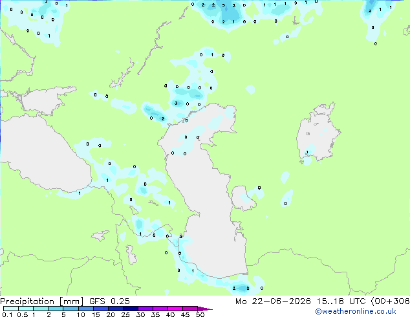Image resolution: width=410 pixels, height=317 pixels.
Task: Click the '3' precipitation value on map
Action: (176, 103)
